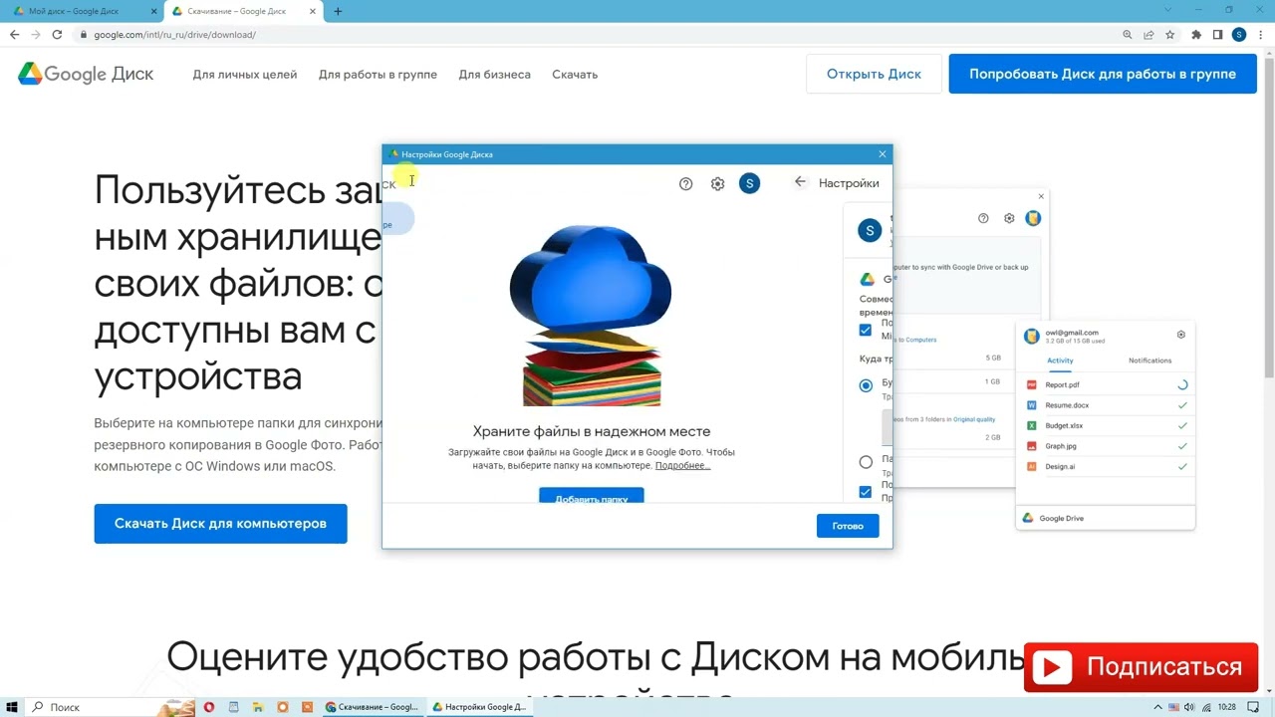The width and height of the screenshot is (1275, 717).
Task: Click owl@gmail.com in the page illustration
Action: click(x=1072, y=333)
